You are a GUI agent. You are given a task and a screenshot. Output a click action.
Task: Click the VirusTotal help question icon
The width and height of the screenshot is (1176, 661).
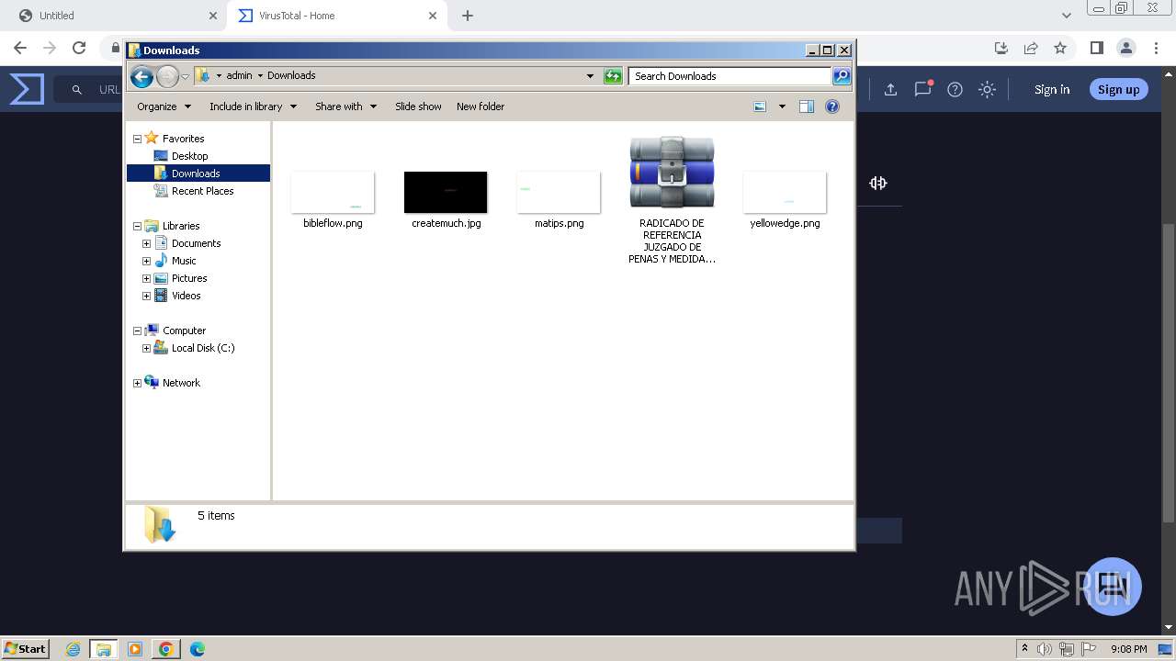pyautogui.click(x=955, y=89)
